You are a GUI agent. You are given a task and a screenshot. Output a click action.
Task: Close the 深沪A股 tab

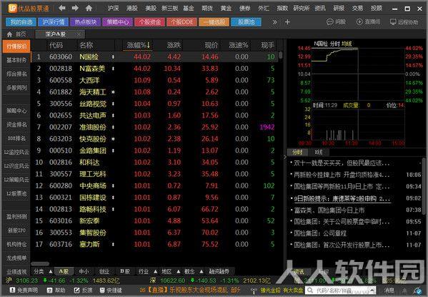pos(79,34)
